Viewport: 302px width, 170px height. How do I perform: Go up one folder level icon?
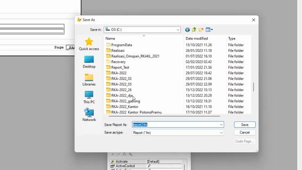click(x=194, y=30)
